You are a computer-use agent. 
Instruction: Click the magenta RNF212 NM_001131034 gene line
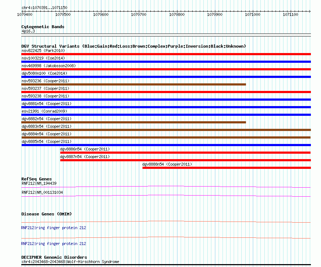(x=166, y=196)
